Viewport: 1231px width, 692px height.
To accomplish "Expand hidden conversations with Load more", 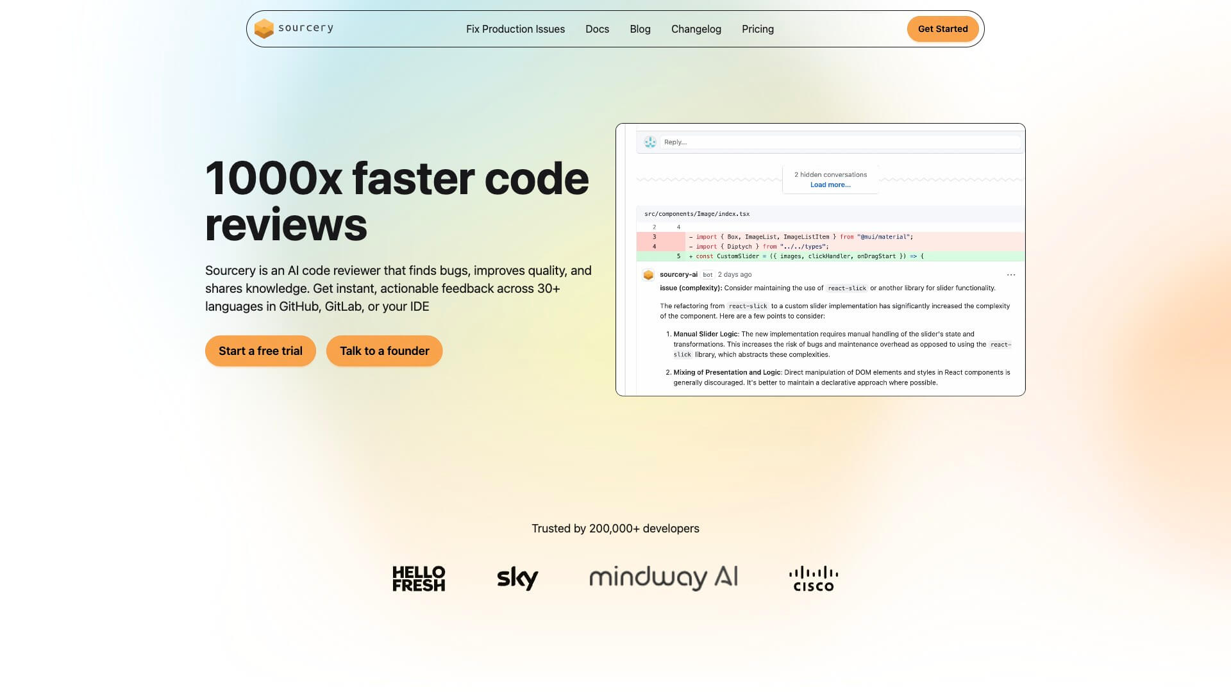I will coord(830,185).
